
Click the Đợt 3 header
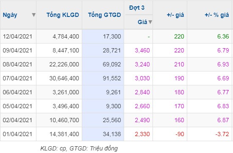pyautogui.click(x=137, y=8)
